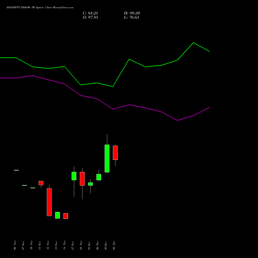Click the green candle above 27 Nov
This screenshot has height=258, width=258.
click(x=74, y=176)
